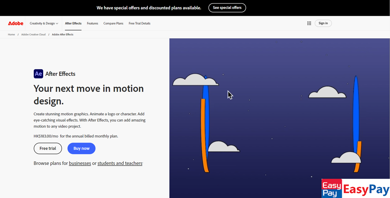Image resolution: width=390 pixels, height=198 pixels.
Task: Open the Features tab
Action: (92, 23)
